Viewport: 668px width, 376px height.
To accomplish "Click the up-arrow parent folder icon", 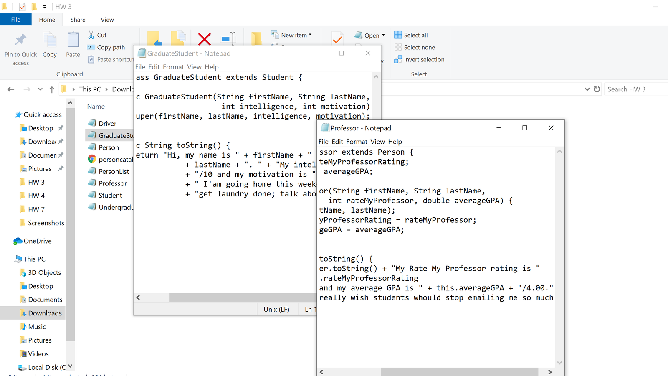I will point(52,89).
